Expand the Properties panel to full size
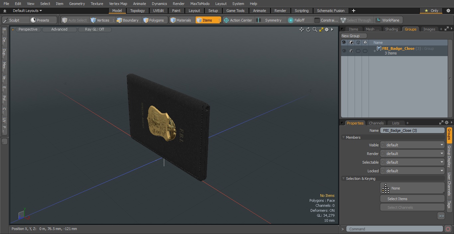454x234 pixels. [441, 123]
